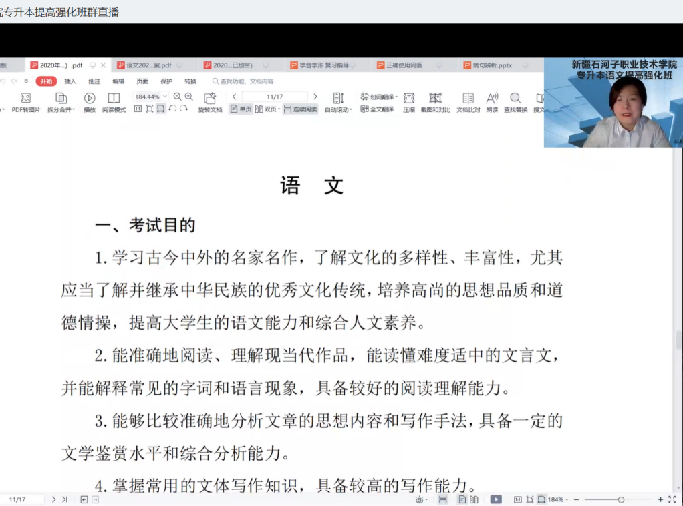Expand the 拆分合并 dropdown

click(61, 109)
